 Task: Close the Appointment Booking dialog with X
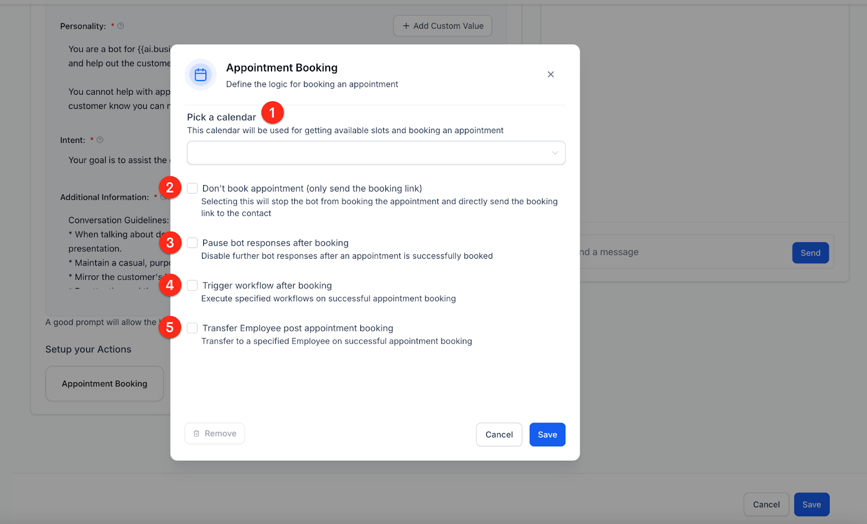tap(551, 75)
